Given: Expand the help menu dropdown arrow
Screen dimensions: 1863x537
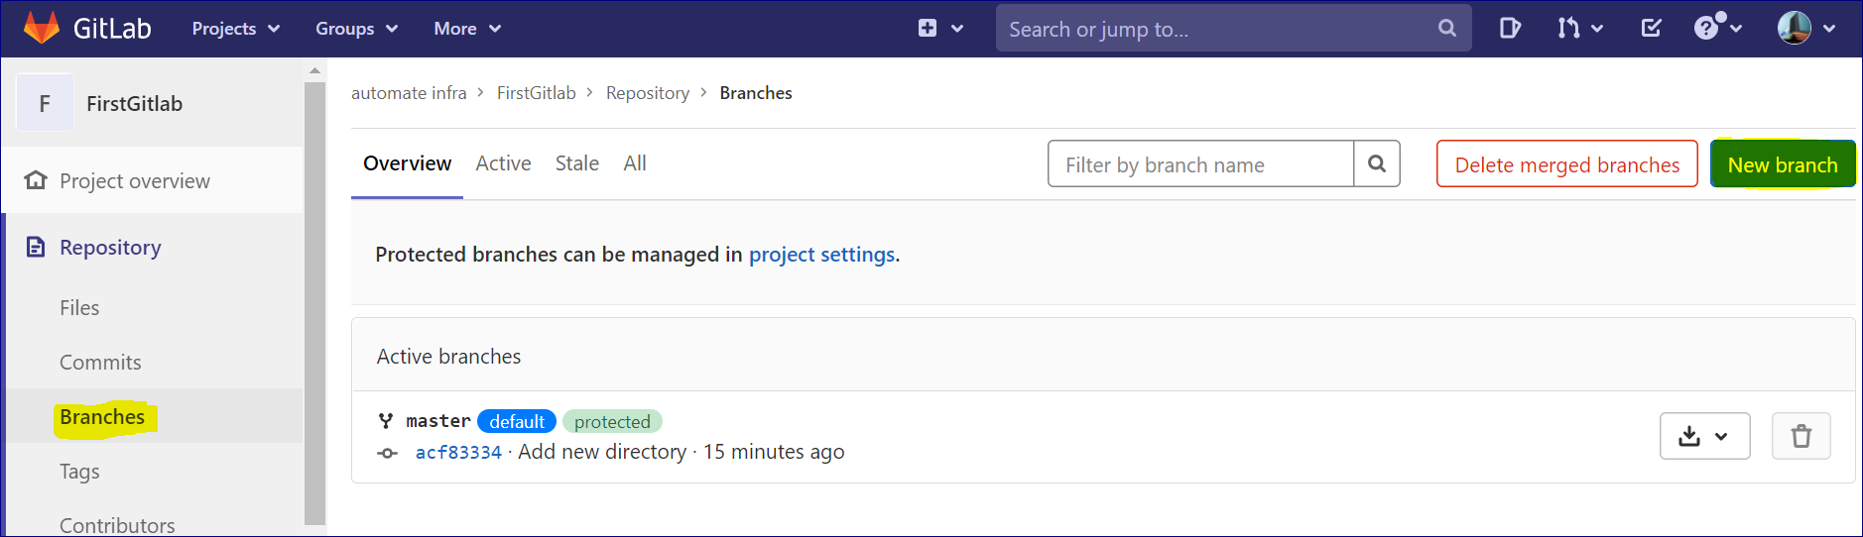Looking at the screenshot, I should point(1736,29).
